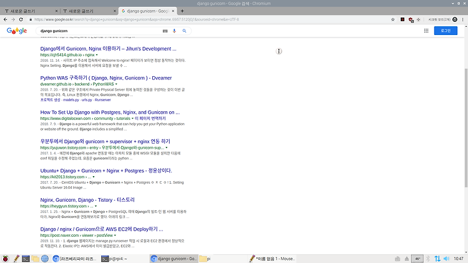468x263 pixels.
Task: Open the file manager folder launcher
Action: (x=35, y=259)
